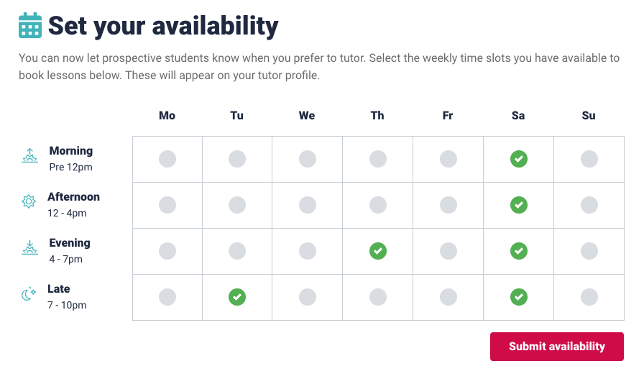Click the Evening sunset icon
The image size is (644, 379).
pos(29,248)
